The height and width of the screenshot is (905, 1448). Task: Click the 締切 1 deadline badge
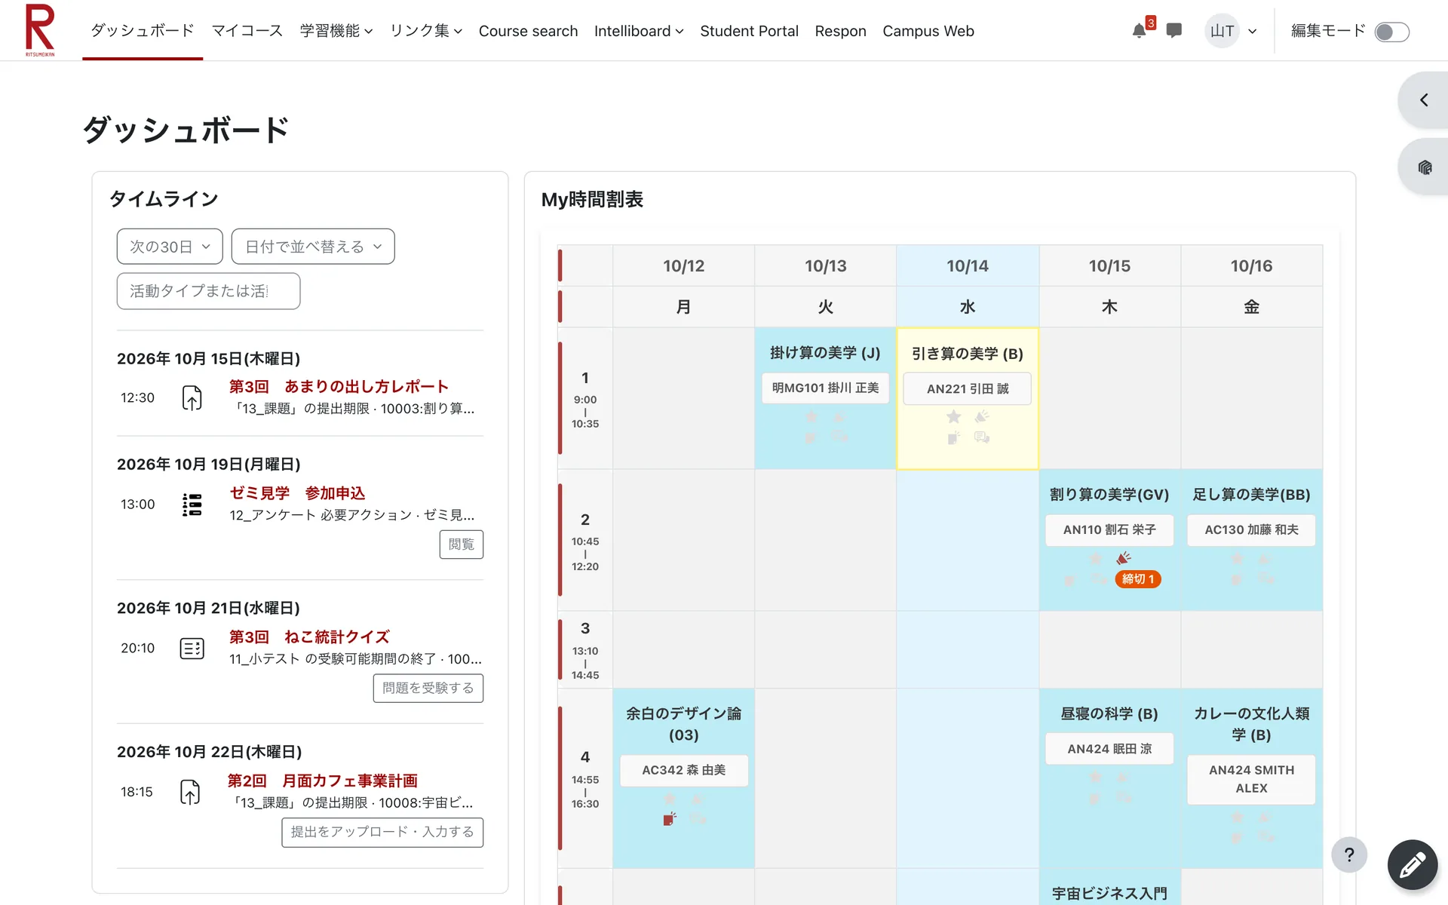pos(1138,579)
